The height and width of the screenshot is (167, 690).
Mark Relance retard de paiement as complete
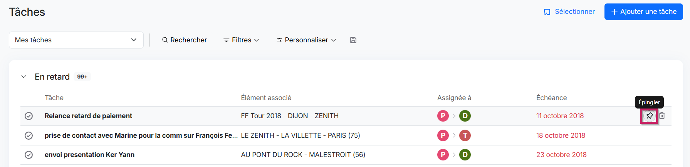pyautogui.click(x=29, y=116)
